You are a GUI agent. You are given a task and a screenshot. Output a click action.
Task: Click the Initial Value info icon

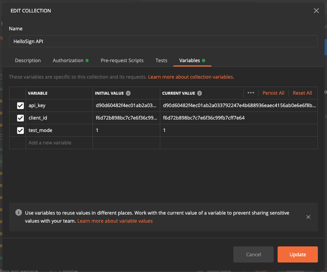(128, 93)
